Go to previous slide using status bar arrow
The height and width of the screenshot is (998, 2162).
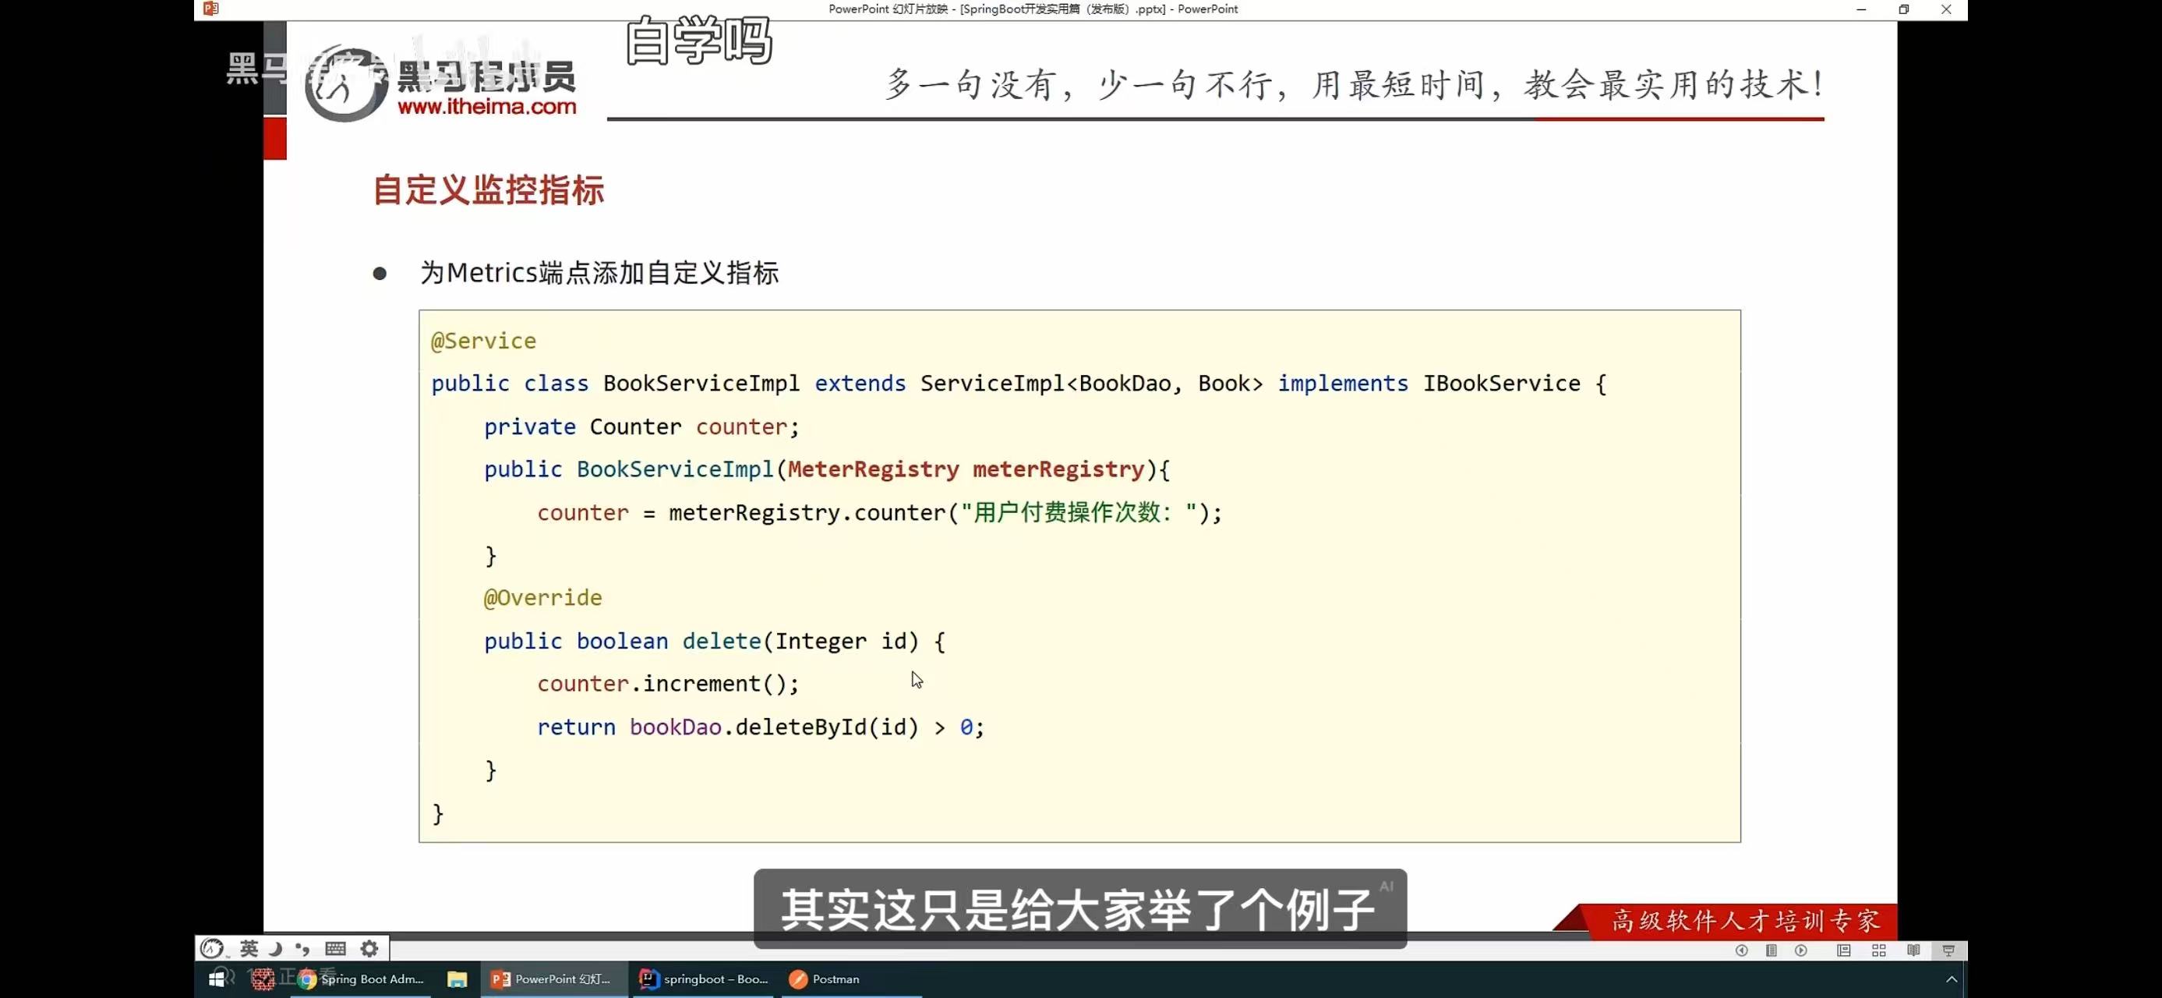[x=1741, y=950]
